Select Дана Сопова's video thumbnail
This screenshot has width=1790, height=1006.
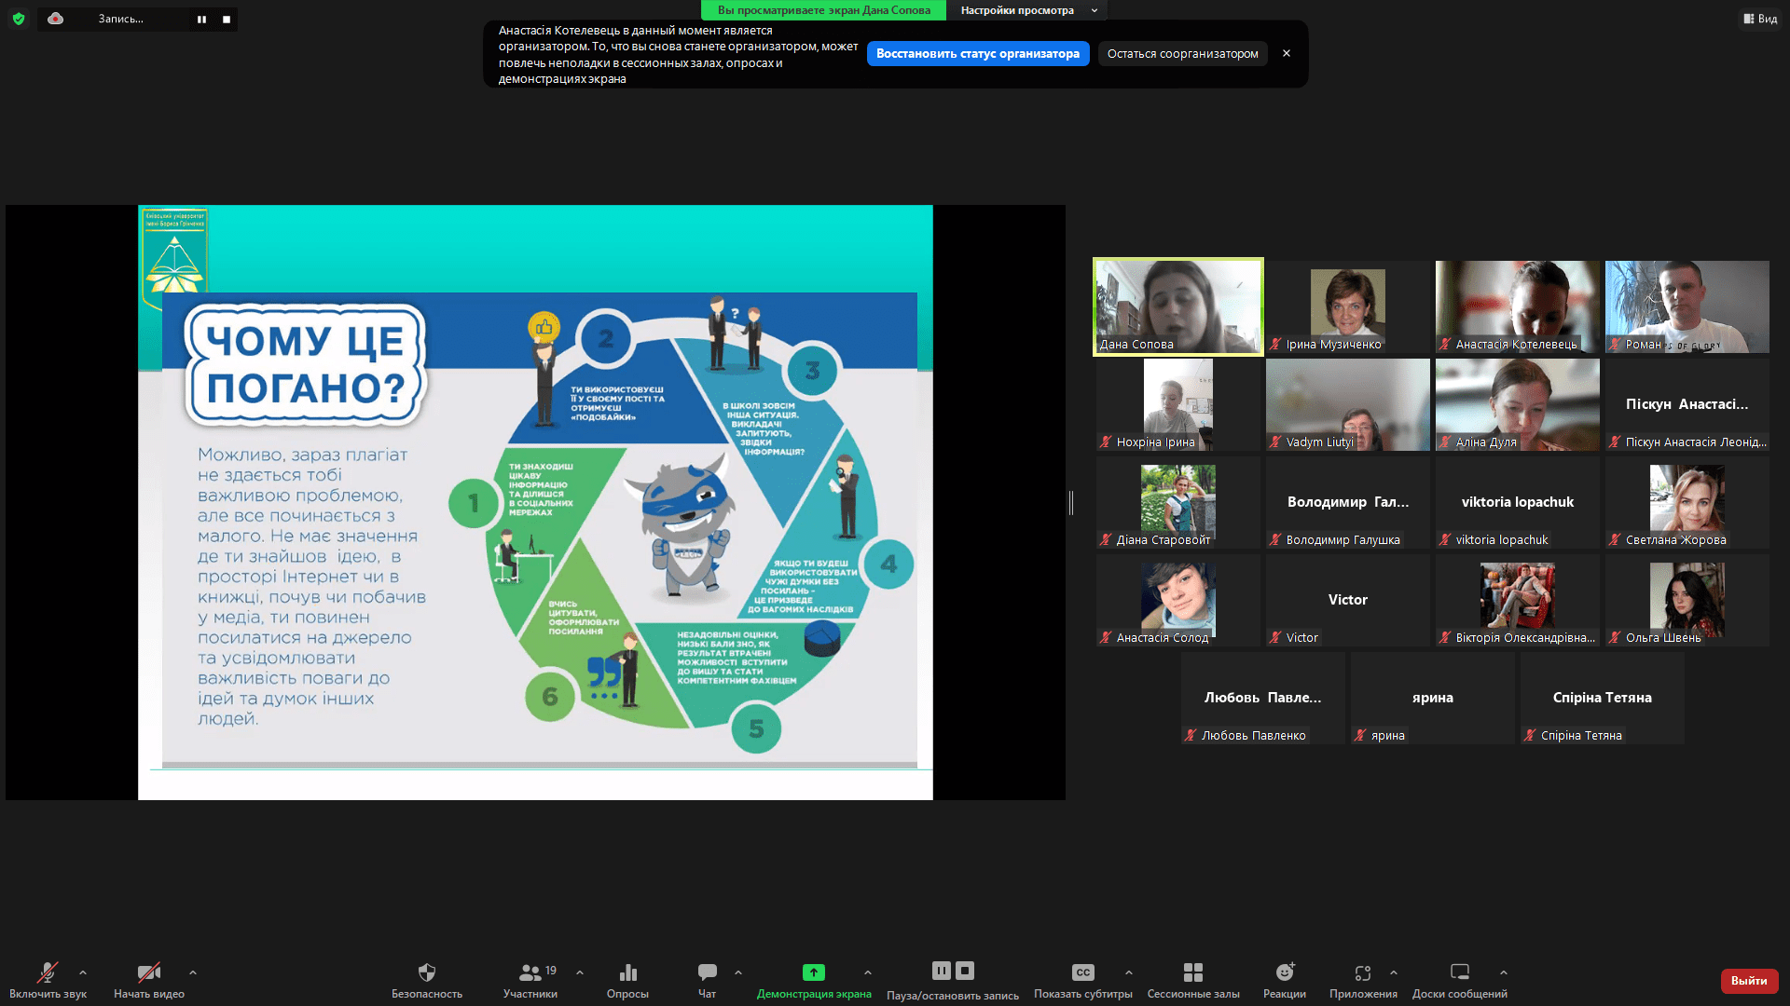tap(1178, 306)
